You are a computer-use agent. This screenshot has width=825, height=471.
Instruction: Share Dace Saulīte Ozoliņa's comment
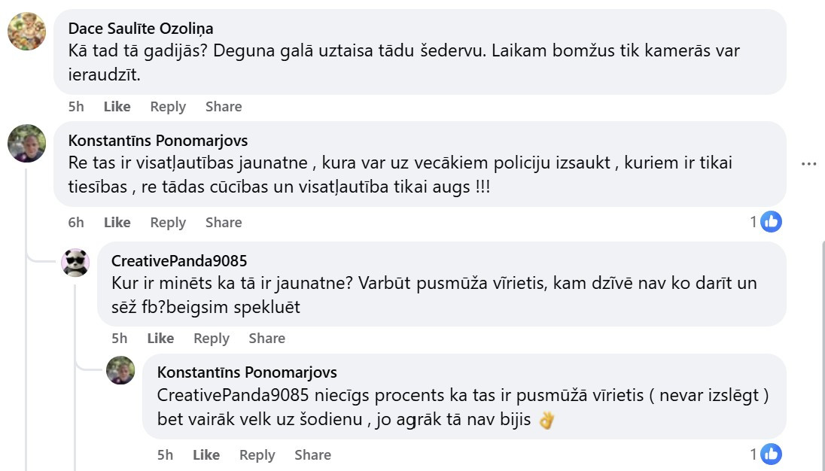224,106
